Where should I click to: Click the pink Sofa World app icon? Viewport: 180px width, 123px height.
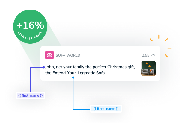click(x=49, y=55)
